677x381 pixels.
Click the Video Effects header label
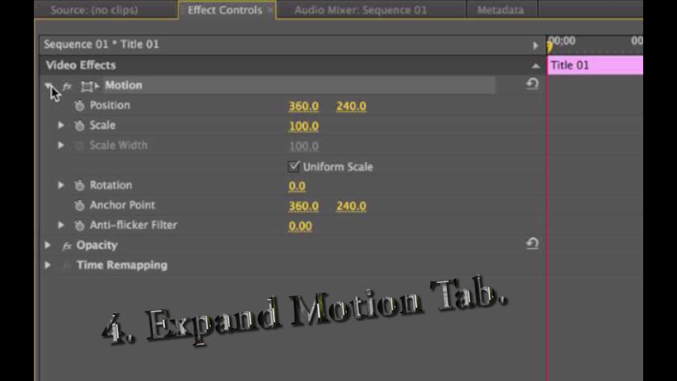point(81,65)
